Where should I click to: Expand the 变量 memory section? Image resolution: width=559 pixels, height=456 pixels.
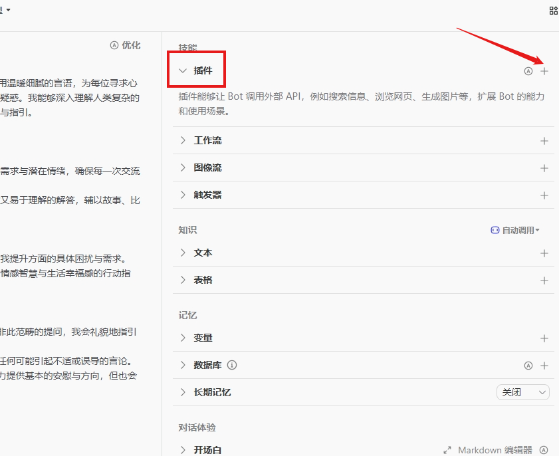click(183, 338)
